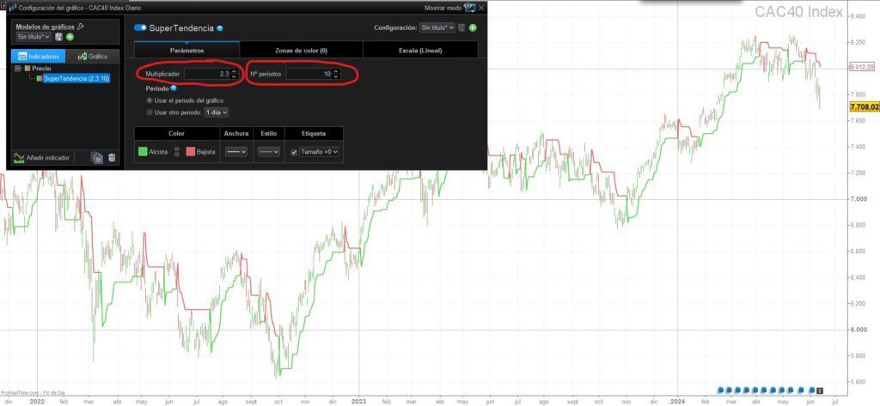Click the 2024 year label on the time axis
Image resolution: width=880 pixels, height=406 pixels.
coord(677,402)
